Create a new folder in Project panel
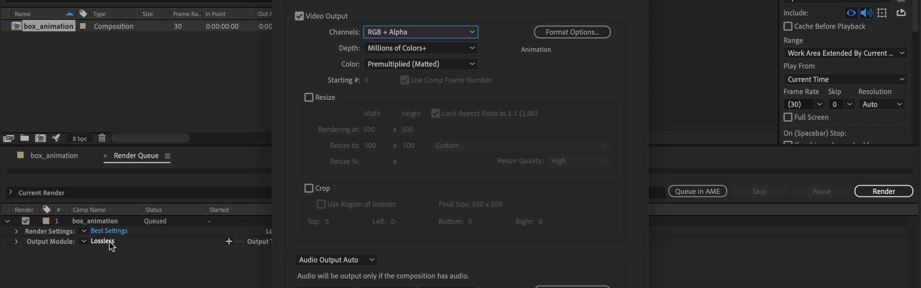The height and width of the screenshot is (288, 921). coord(24,138)
